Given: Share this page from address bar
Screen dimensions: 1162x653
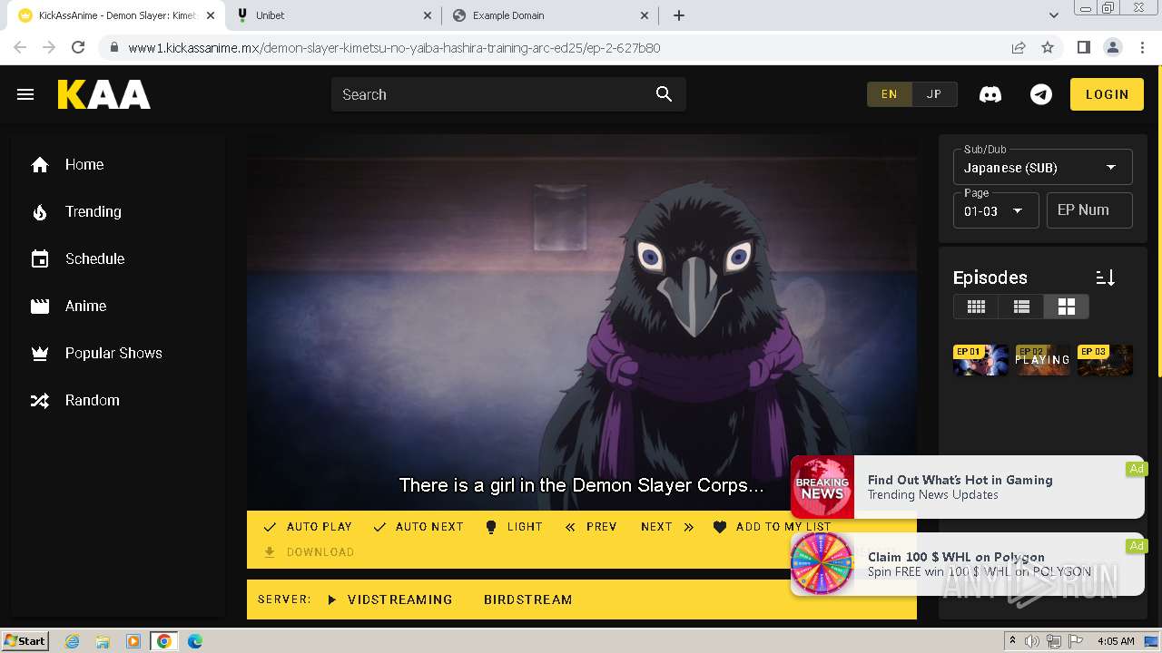Looking at the screenshot, I should pyautogui.click(x=1019, y=47).
